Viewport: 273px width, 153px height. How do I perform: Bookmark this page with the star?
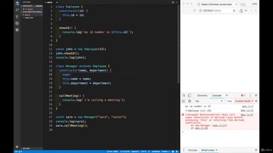[234, 11]
